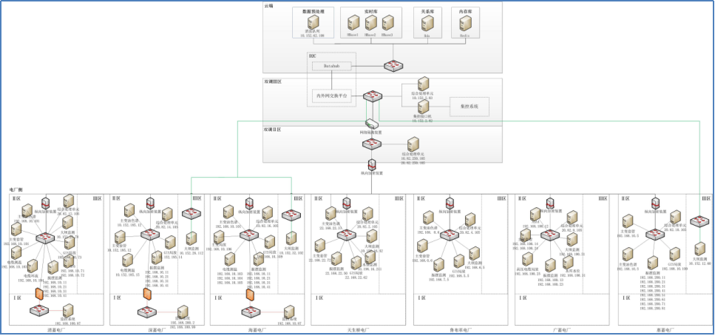Click the orange firewall in 清蓄电厂
This screenshot has height=336, width=715.
click(x=39, y=295)
